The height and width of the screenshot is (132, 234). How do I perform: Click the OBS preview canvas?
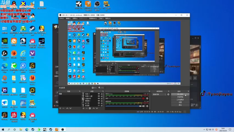tap(124, 53)
